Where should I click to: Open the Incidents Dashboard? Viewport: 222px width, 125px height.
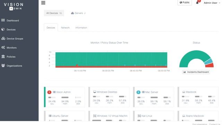pyautogui.click(x=196, y=72)
